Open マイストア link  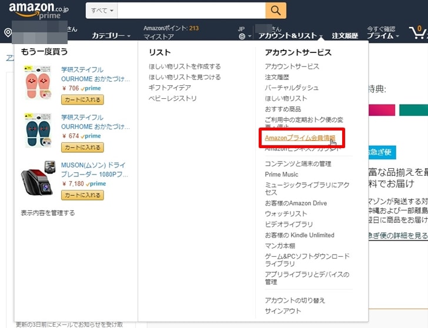pyautogui.click(x=159, y=36)
